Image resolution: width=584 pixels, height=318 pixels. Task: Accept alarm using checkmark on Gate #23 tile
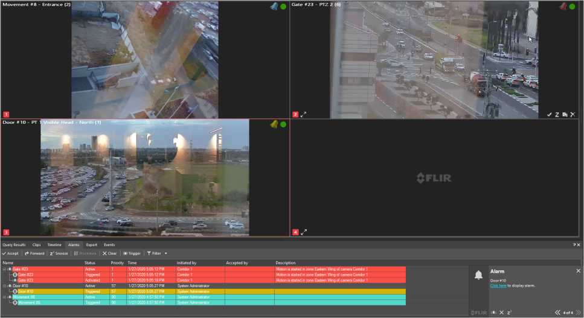(x=549, y=114)
